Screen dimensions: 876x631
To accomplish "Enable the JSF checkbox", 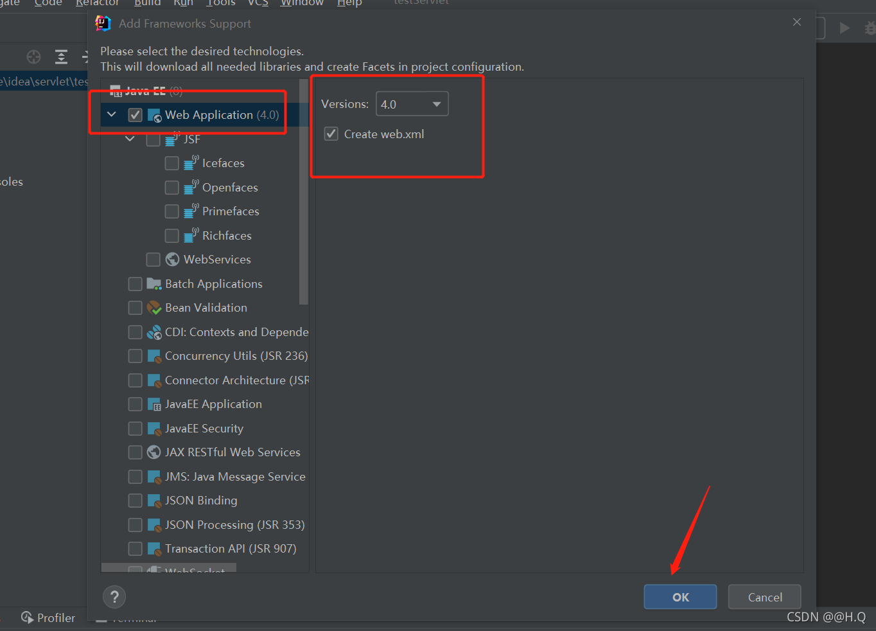I will 153,139.
